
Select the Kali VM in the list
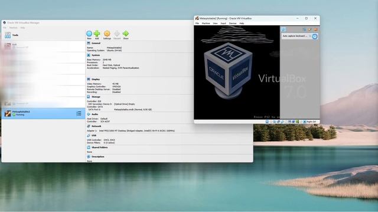43,46
